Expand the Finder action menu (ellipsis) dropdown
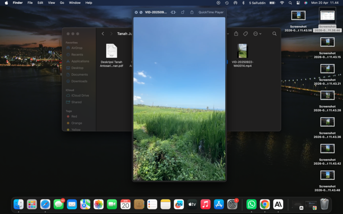343x214 pixels. click(x=257, y=34)
